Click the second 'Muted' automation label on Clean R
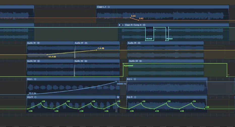Viewport: 235px width, 127px height. tap(169, 39)
